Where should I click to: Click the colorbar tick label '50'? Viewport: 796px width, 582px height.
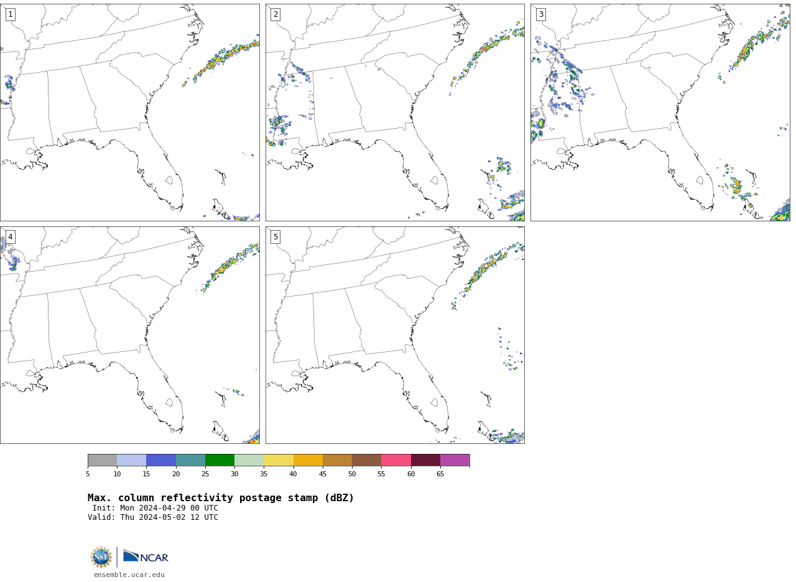pyautogui.click(x=352, y=474)
